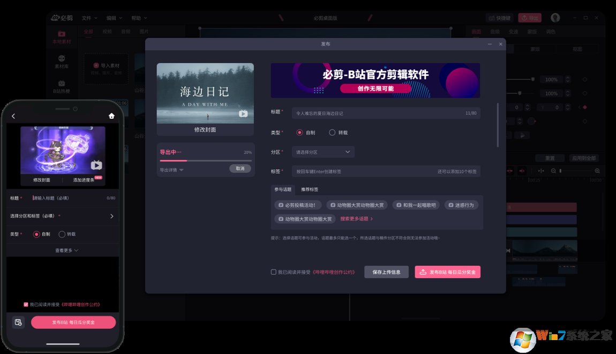Click 保存上传信息 button
This screenshot has width=616, height=354.
(x=386, y=272)
